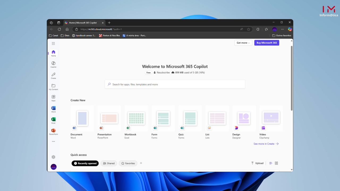Open Edge Settings and more menu
The height and width of the screenshot is (191, 340).
click(282, 29)
